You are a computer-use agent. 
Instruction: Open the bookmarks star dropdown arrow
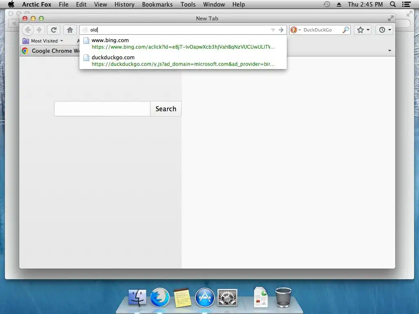(368, 30)
